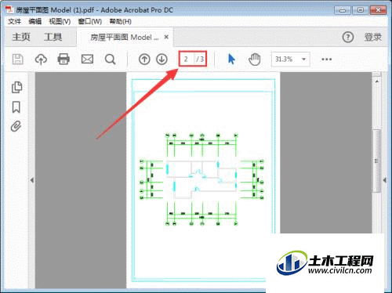Open the 编辑 menu

pyautogui.click(x=35, y=21)
